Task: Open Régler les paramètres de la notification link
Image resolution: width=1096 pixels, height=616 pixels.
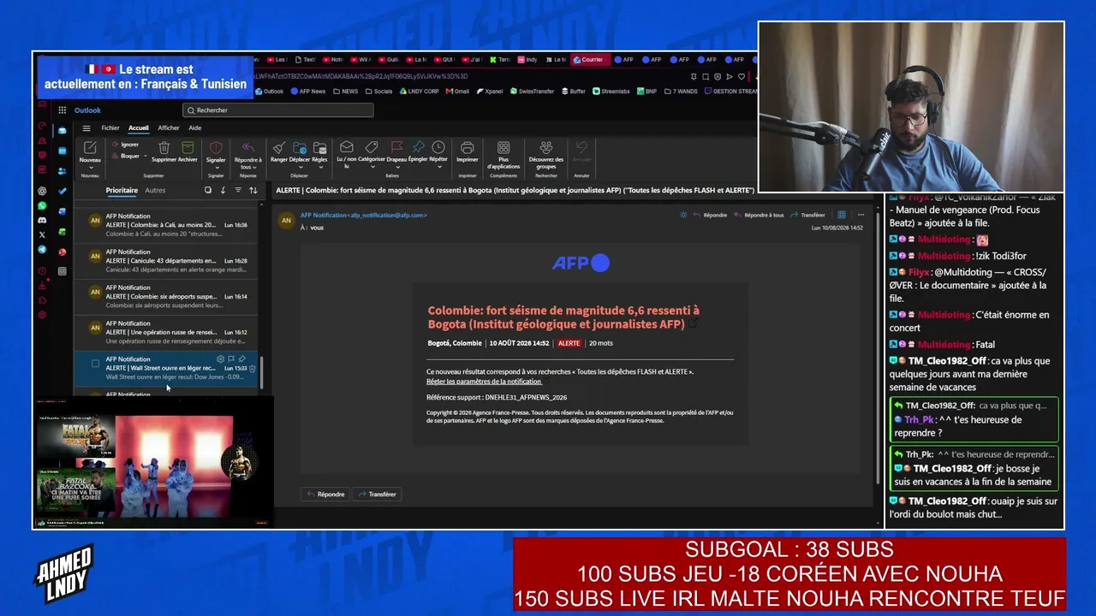Action: pos(484,382)
